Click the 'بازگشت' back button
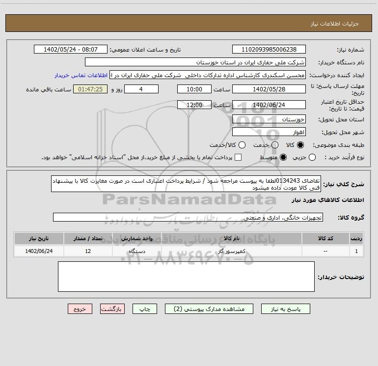378x366 pixels. tap(112, 309)
